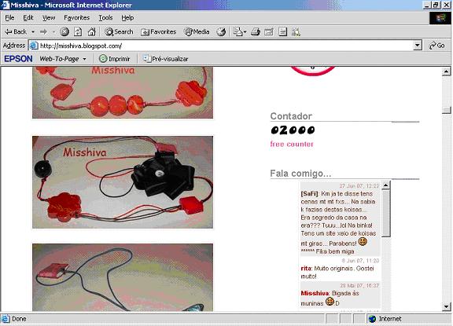Open the black and red necklace photo
The image size is (453, 326).
point(123,182)
